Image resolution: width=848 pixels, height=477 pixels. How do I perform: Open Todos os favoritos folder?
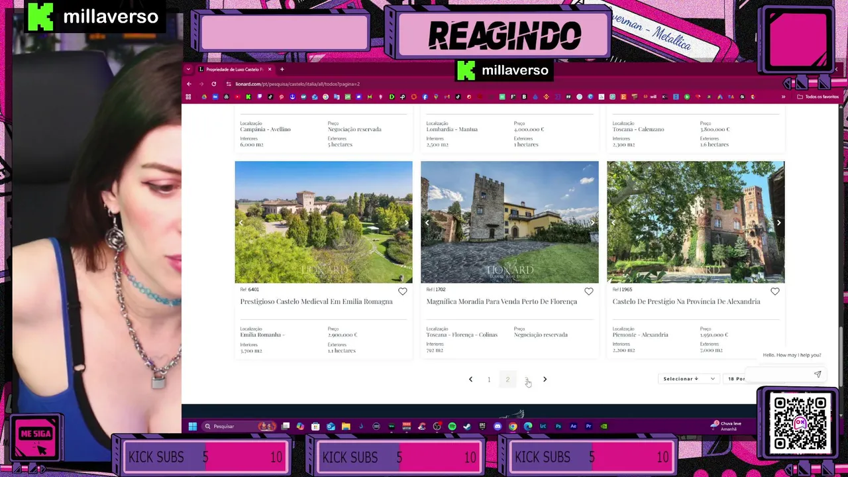pyautogui.click(x=818, y=97)
